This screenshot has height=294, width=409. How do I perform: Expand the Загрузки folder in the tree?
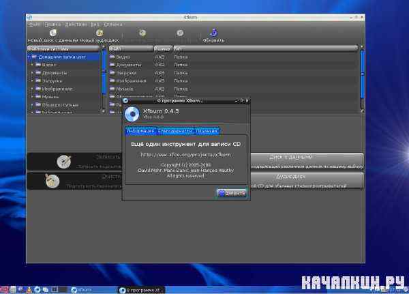(32, 80)
